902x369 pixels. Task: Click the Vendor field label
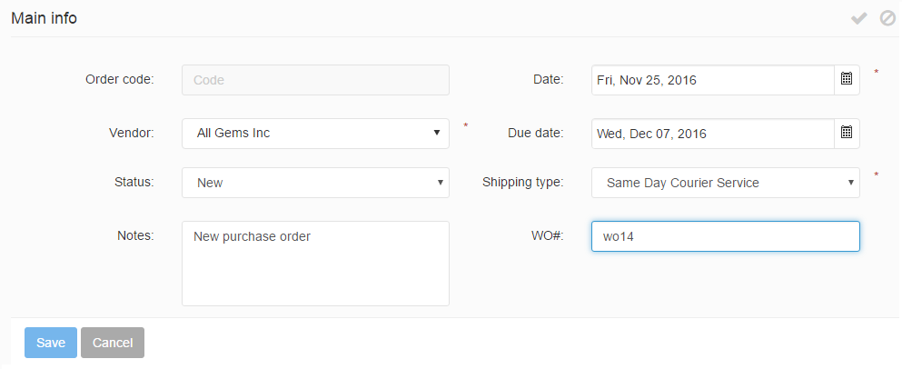point(131,133)
